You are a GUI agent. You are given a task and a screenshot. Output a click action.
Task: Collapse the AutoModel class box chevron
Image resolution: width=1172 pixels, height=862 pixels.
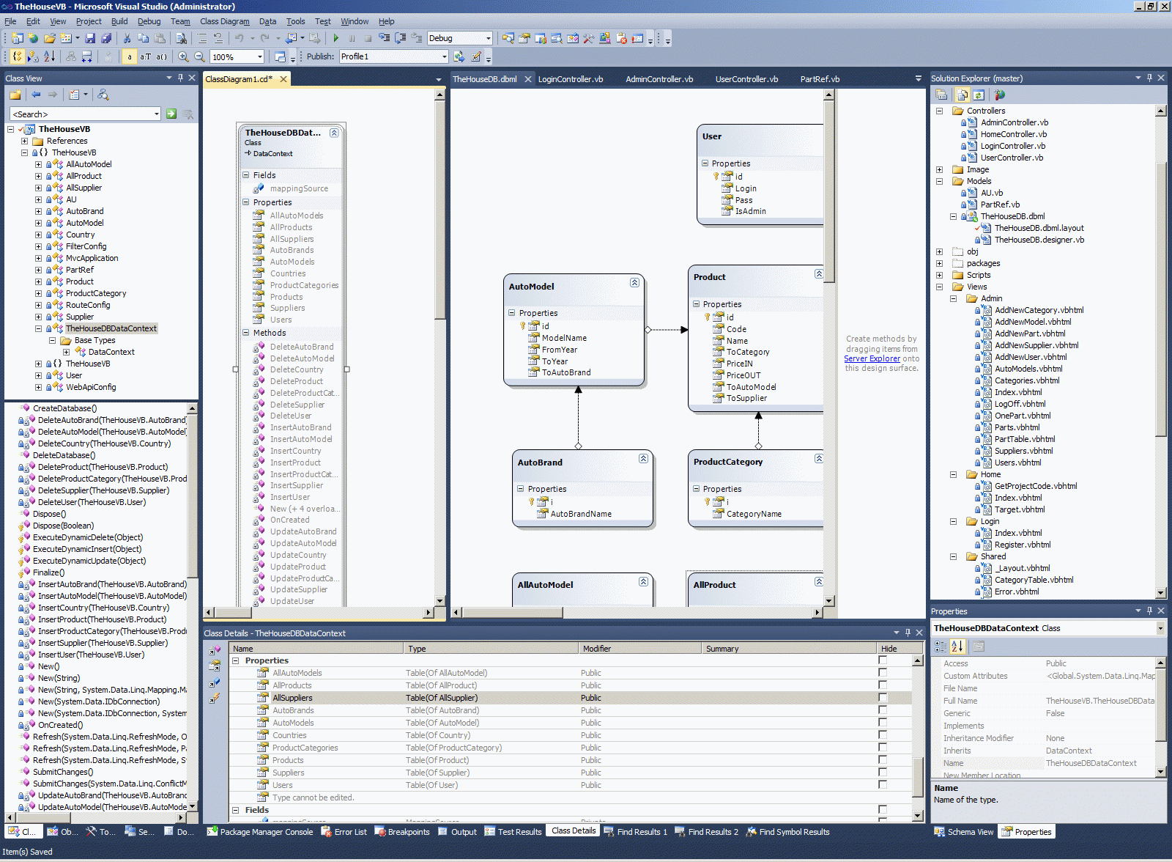[634, 283]
